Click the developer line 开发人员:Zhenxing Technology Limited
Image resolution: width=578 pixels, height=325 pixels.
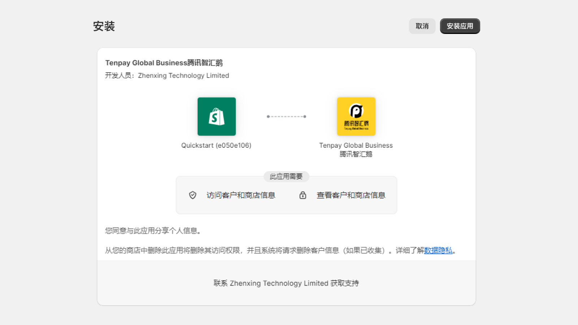click(167, 75)
